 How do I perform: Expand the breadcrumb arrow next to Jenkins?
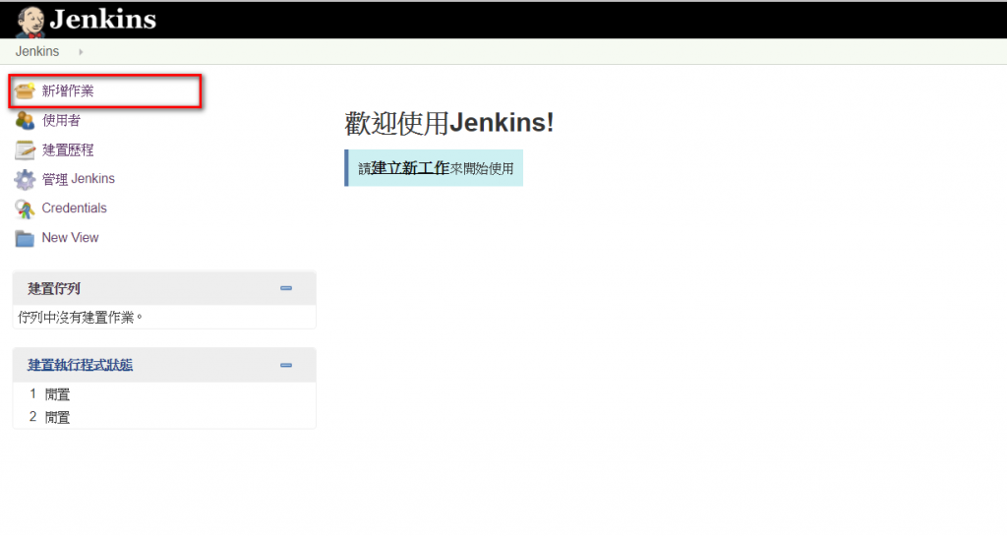(81, 52)
